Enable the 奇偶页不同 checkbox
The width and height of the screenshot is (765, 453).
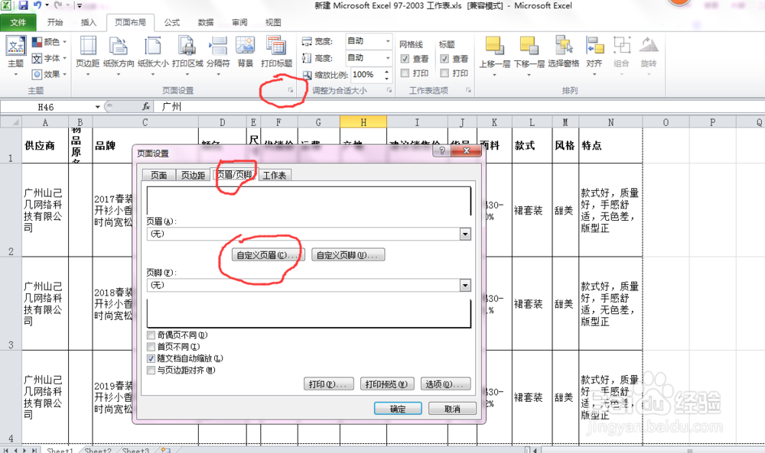pos(150,335)
